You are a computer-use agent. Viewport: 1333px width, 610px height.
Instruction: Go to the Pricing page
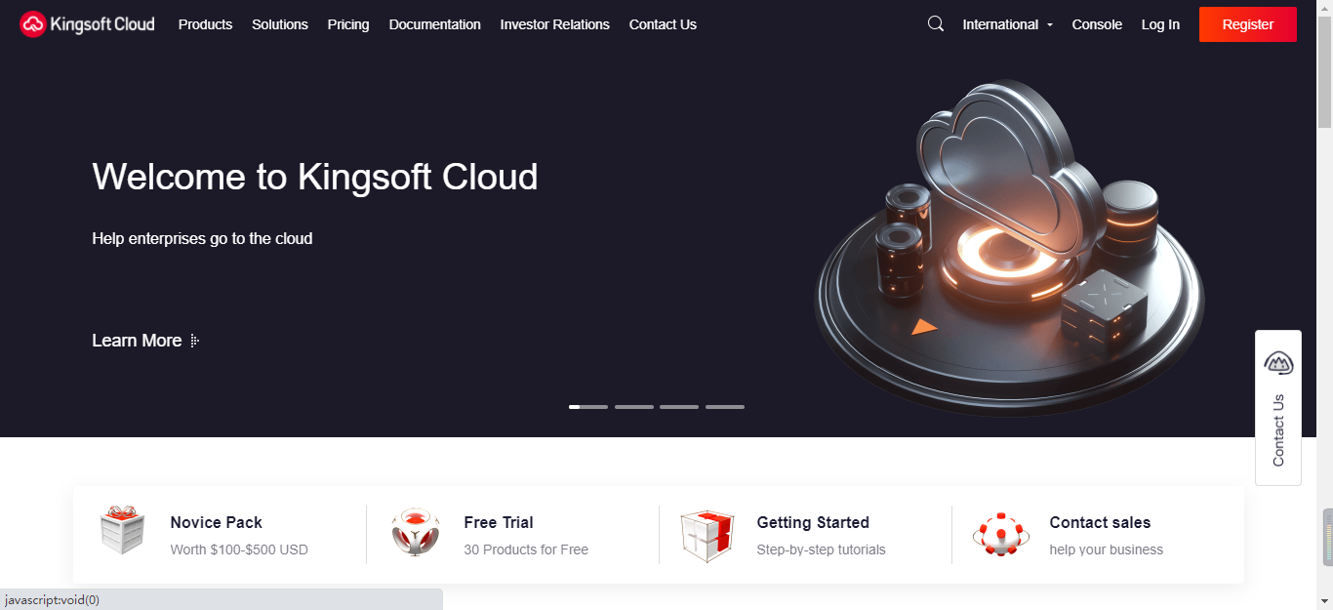348,24
